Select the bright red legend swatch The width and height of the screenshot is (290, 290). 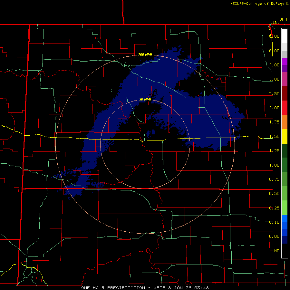(x=285, y=108)
